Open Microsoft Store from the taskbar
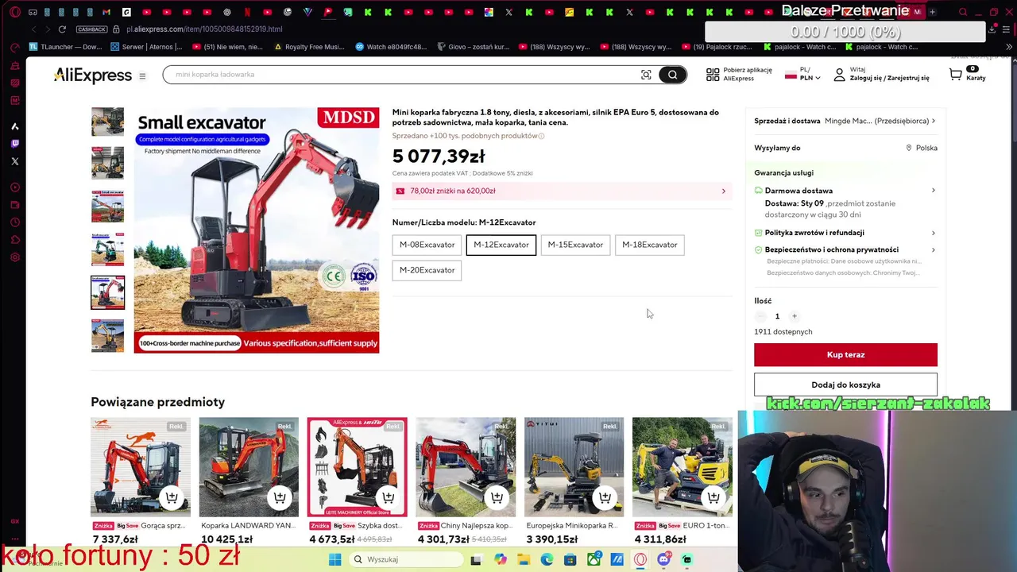Image resolution: width=1017 pixels, height=572 pixels. (570, 560)
